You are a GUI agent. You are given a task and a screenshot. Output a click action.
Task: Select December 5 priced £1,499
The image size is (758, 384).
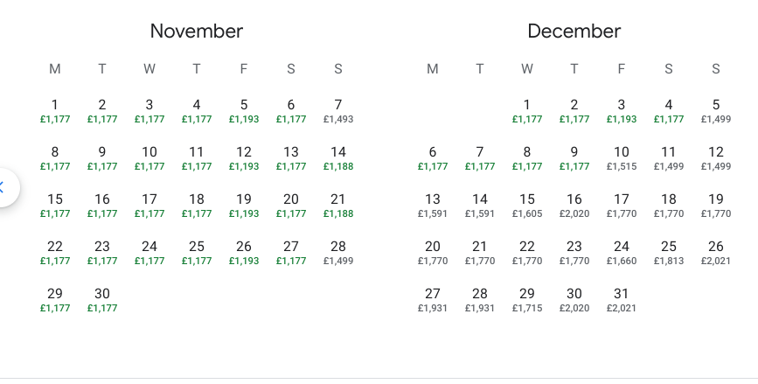point(716,111)
